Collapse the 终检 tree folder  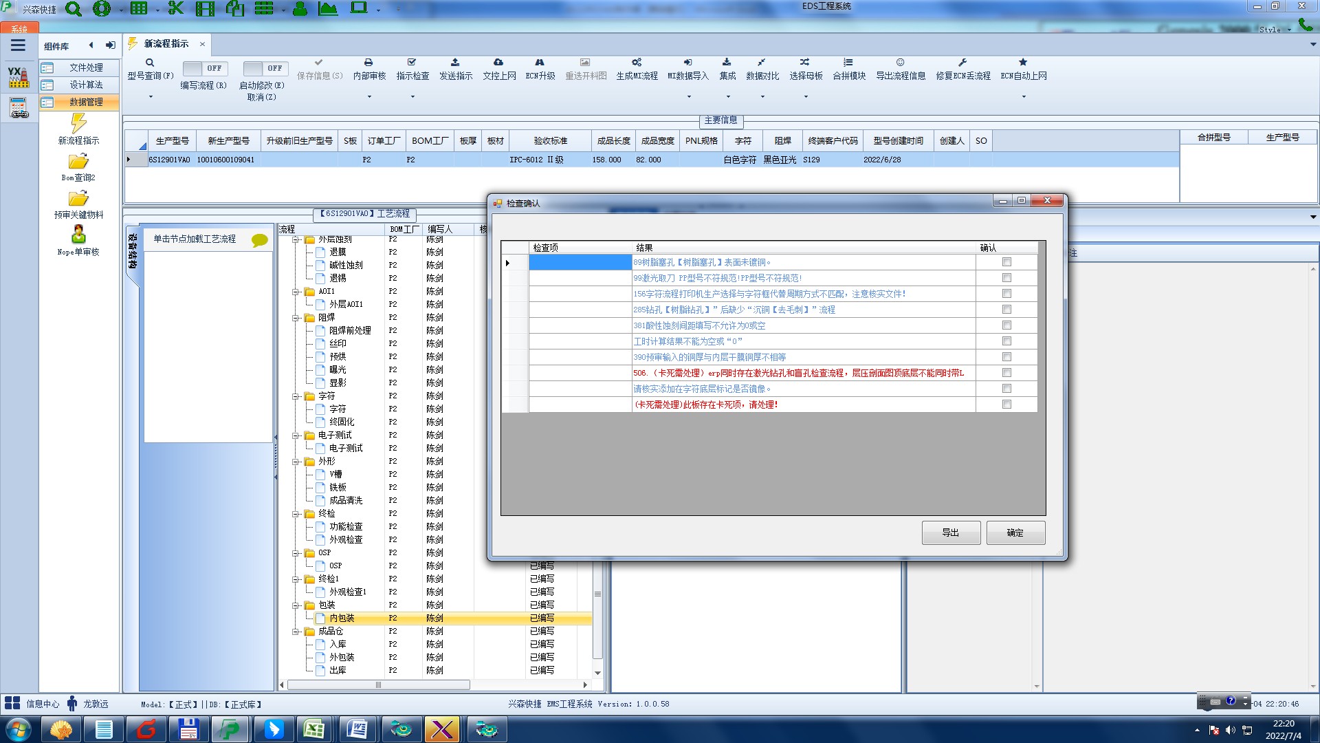296,514
